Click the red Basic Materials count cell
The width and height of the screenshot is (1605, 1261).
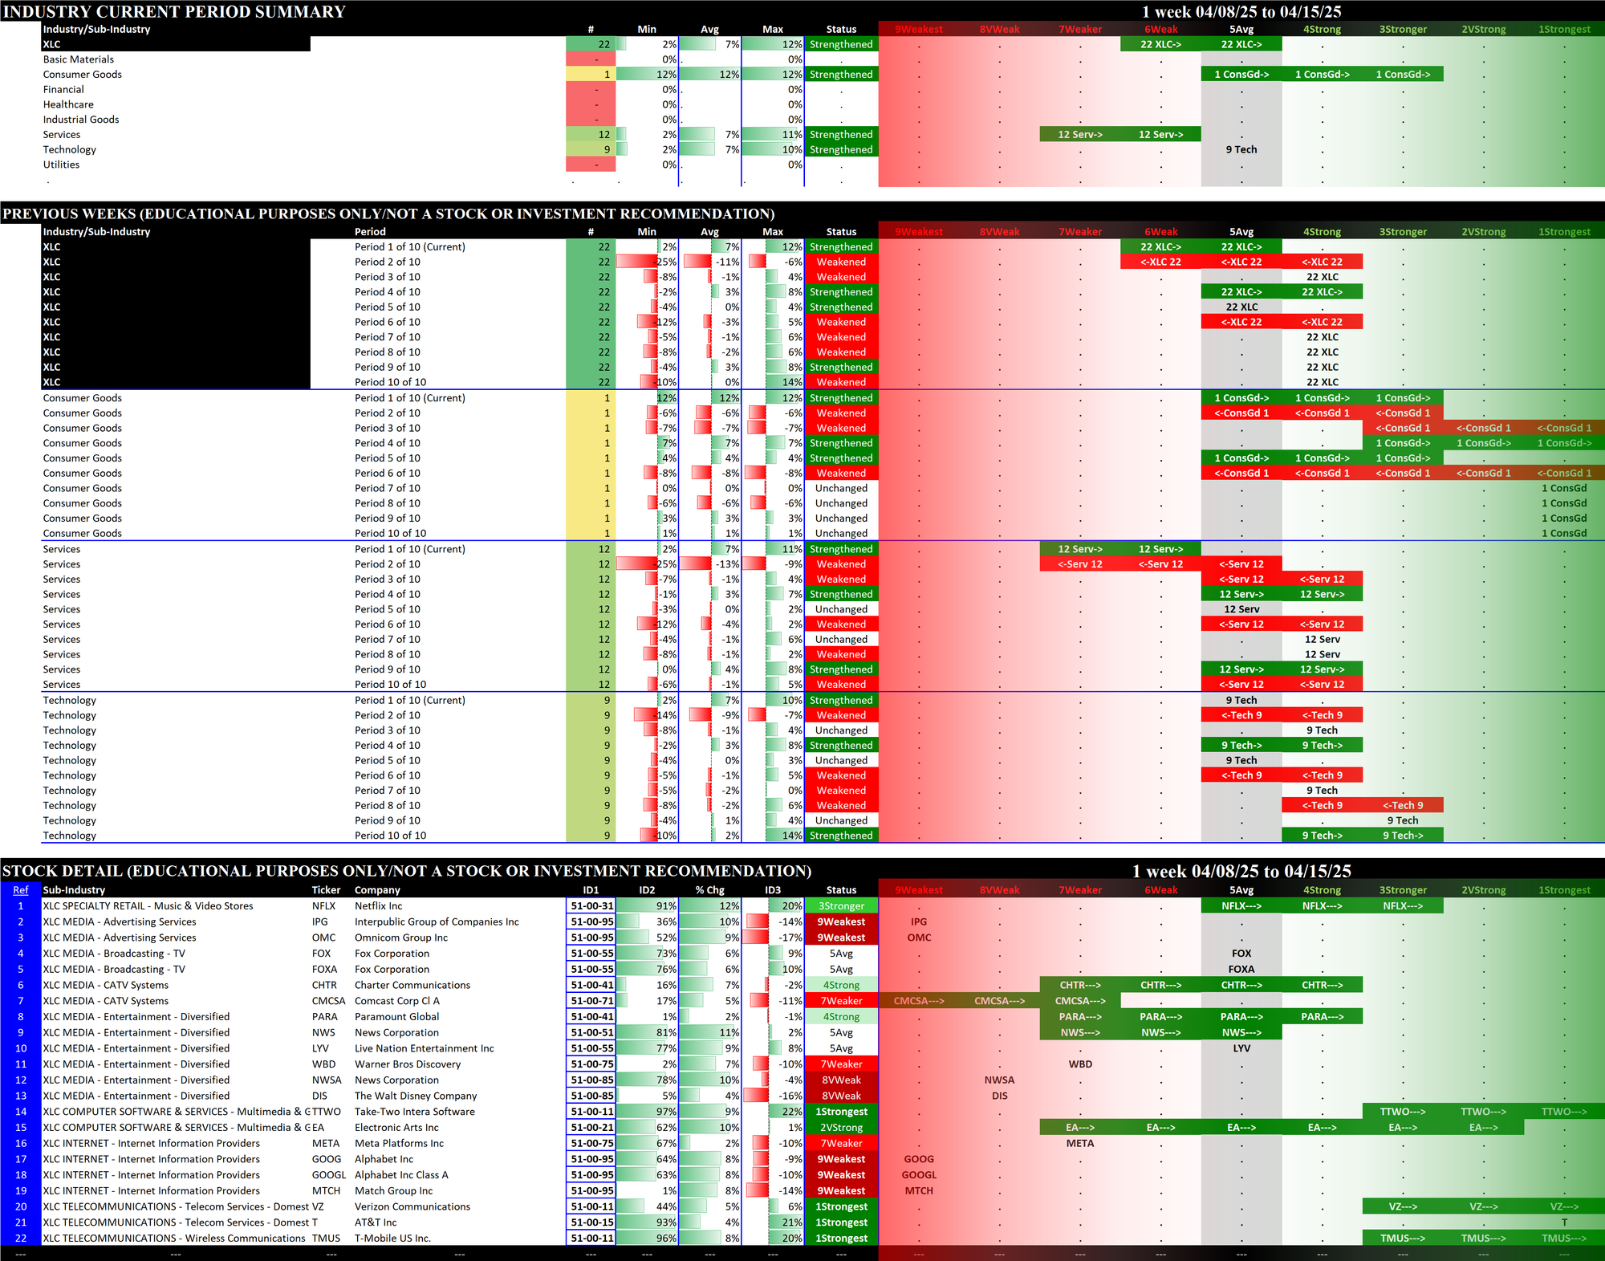pos(591,59)
